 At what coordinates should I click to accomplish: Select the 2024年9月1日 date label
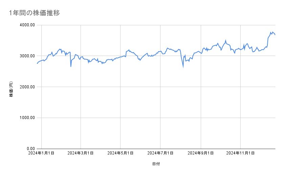(201, 153)
